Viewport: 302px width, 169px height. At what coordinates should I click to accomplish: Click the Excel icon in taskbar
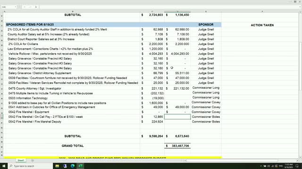click(80, 166)
